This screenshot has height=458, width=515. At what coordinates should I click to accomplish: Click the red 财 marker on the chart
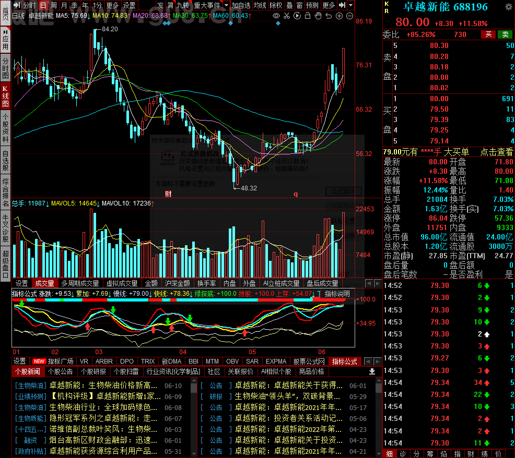[x=169, y=194]
